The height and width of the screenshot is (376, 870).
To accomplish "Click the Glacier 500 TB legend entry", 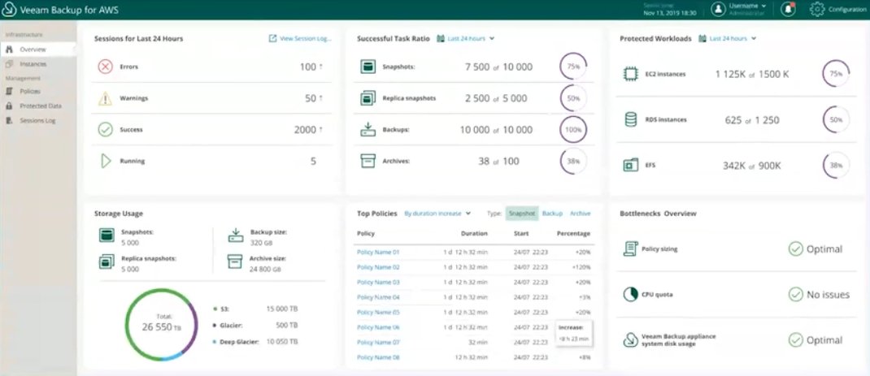I will [256, 326].
